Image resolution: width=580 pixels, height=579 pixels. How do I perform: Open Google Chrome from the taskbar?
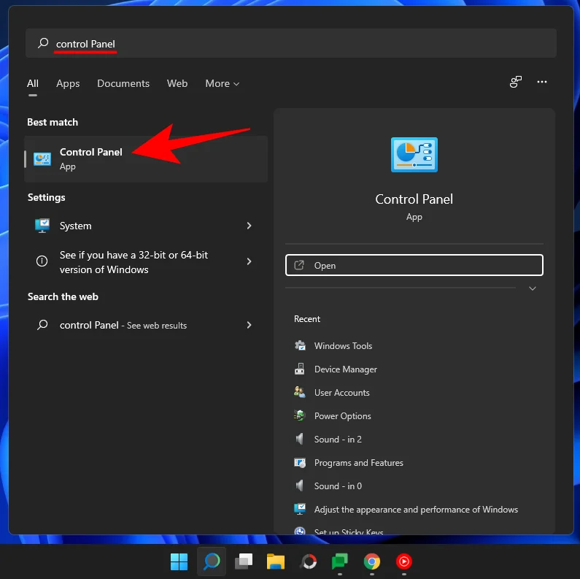click(x=372, y=561)
